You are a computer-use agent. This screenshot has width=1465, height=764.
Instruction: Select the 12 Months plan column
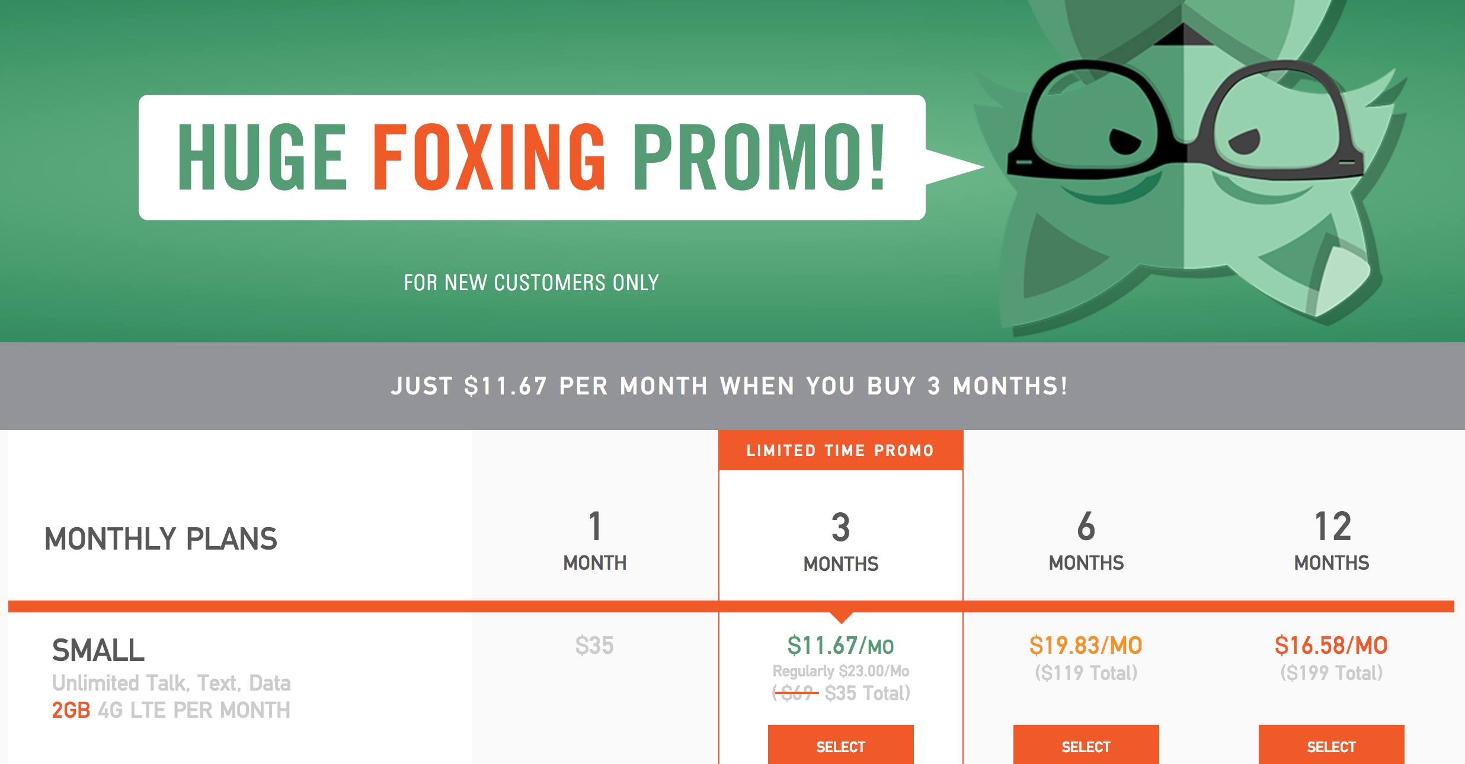coord(1331,539)
